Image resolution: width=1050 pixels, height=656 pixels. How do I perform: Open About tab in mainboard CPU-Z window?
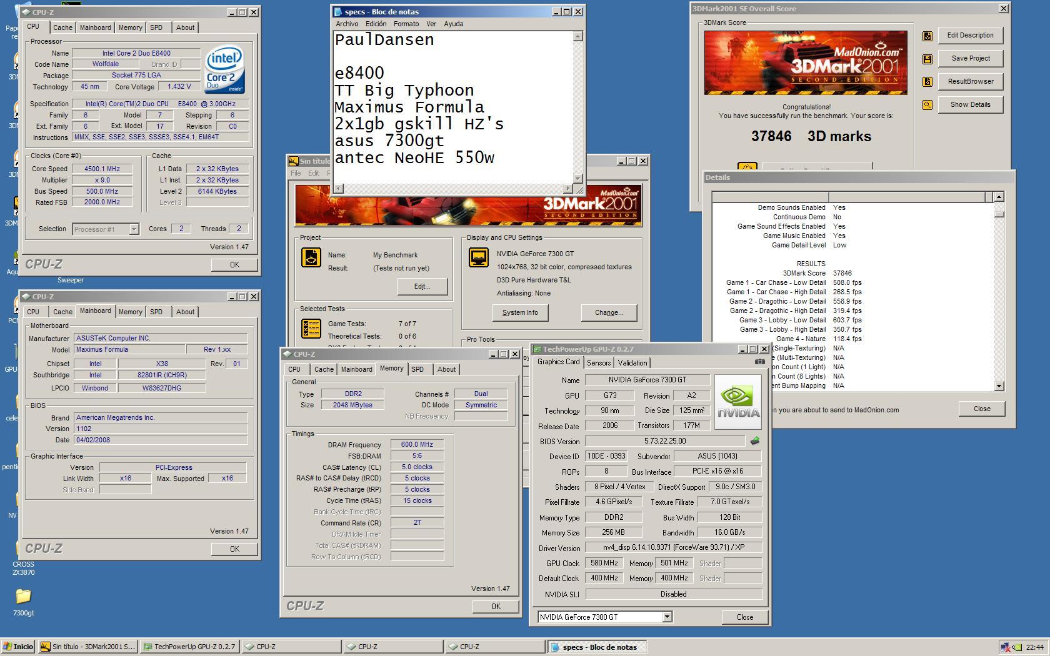tap(185, 312)
